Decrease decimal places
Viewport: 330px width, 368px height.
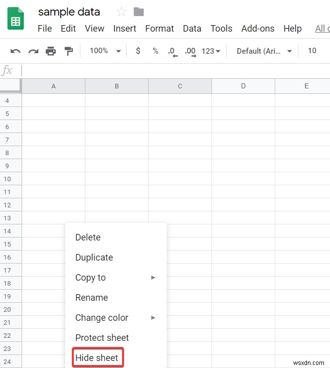pos(173,52)
